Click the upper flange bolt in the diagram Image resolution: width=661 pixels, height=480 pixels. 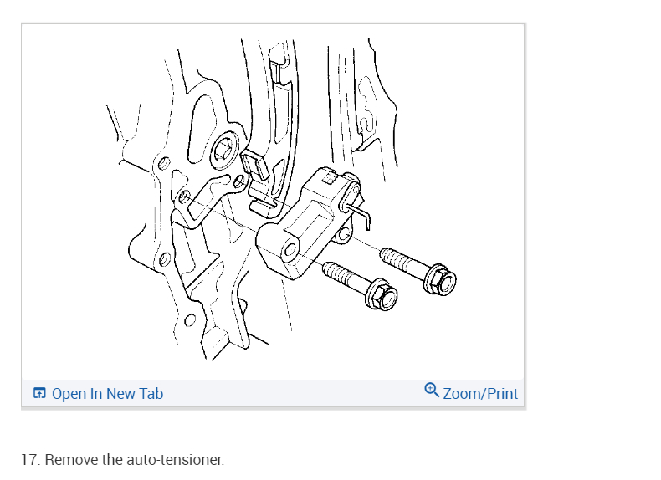[418, 271]
